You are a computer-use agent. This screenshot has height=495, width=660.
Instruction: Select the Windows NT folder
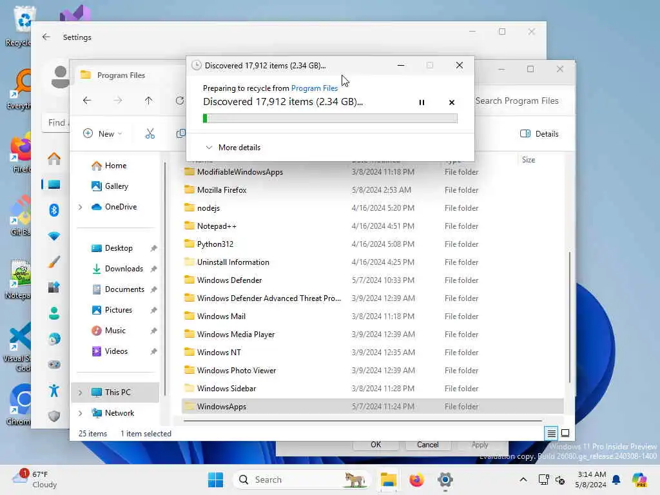(373, 353)
